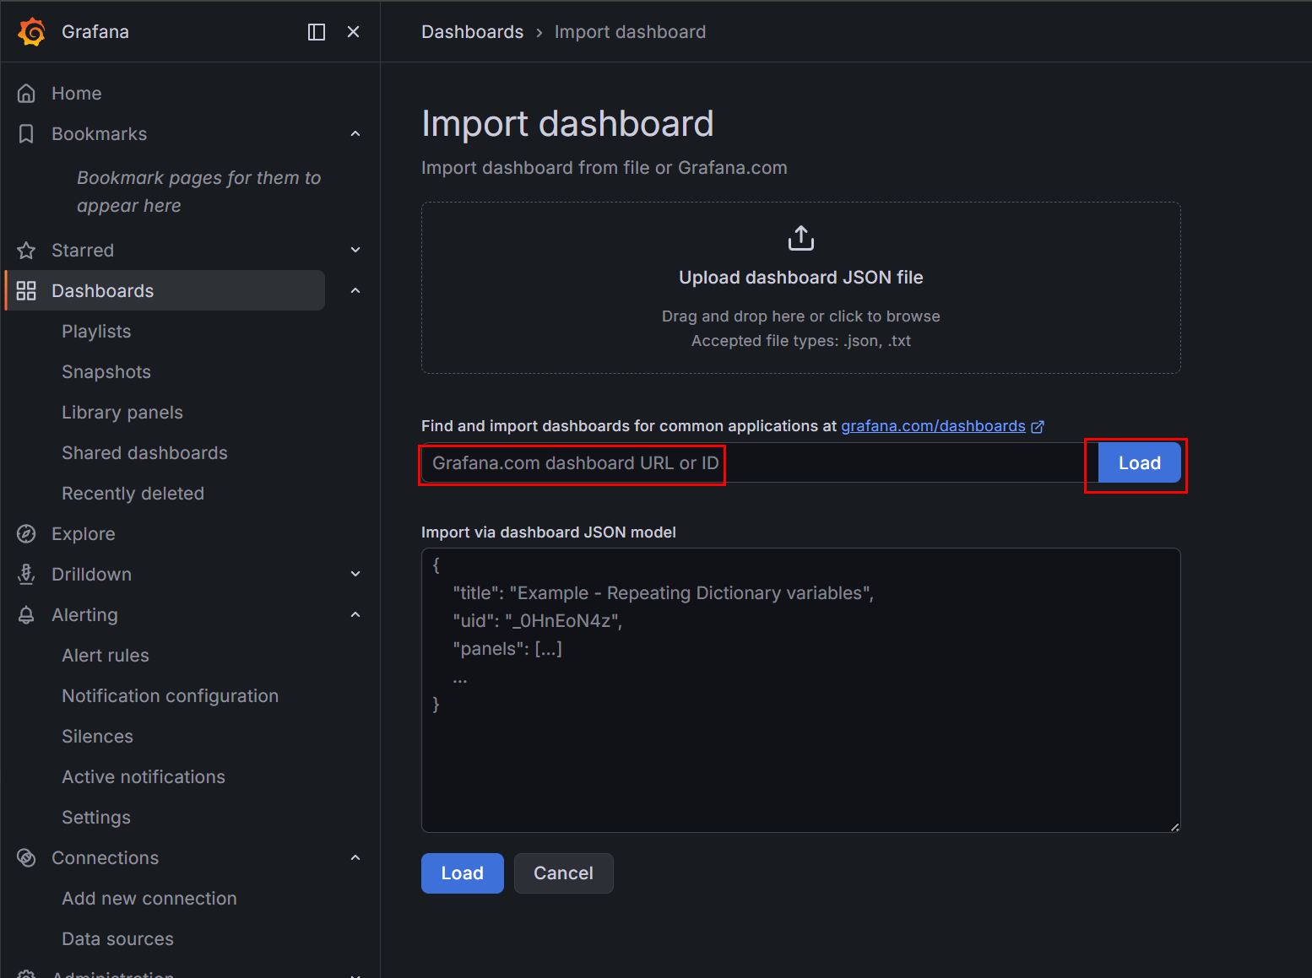Click the external link icon beside grafana.com/dashboards
The height and width of the screenshot is (978, 1312).
(1038, 427)
